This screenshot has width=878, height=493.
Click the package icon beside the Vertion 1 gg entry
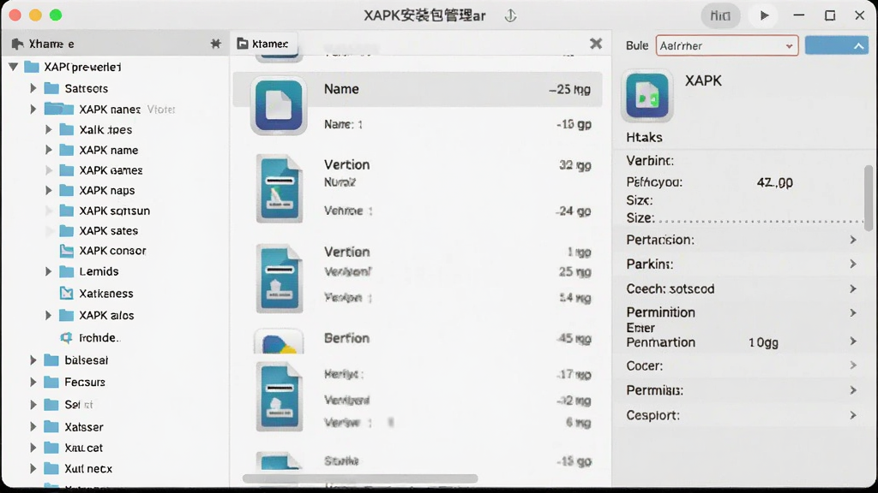click(280, 278)
